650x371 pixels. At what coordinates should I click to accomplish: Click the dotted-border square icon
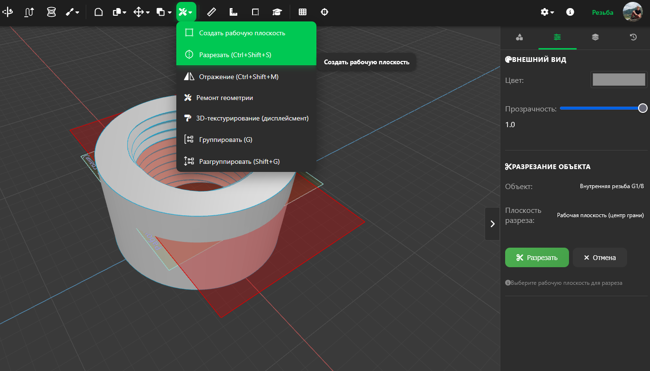point(255,12)
